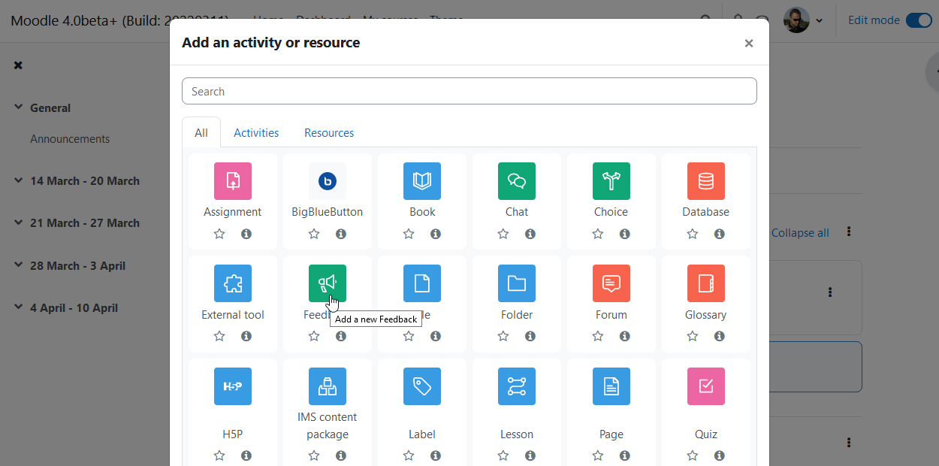Pick the Chat activity icon

click(x=517, y=181)
